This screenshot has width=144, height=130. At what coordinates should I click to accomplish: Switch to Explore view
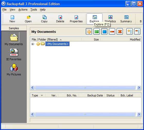[x=95, y=19]
